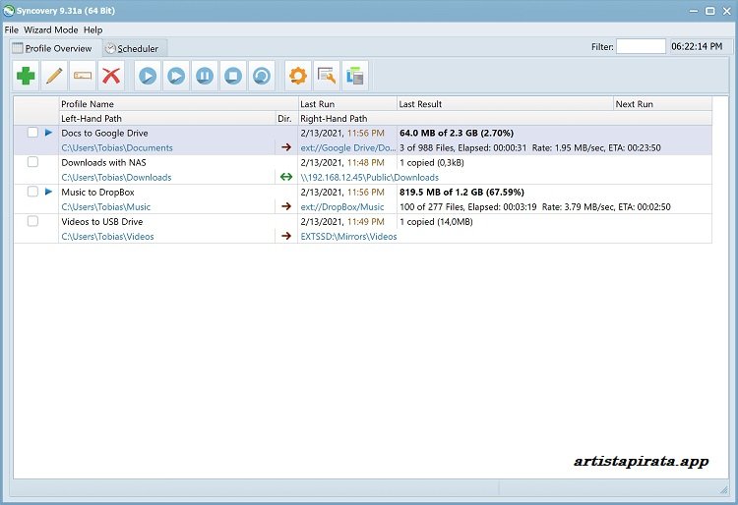The image size is (738, 505).
Task: Open right-hand path ext://DropBox/Music
Action: [x=342, y=206]
